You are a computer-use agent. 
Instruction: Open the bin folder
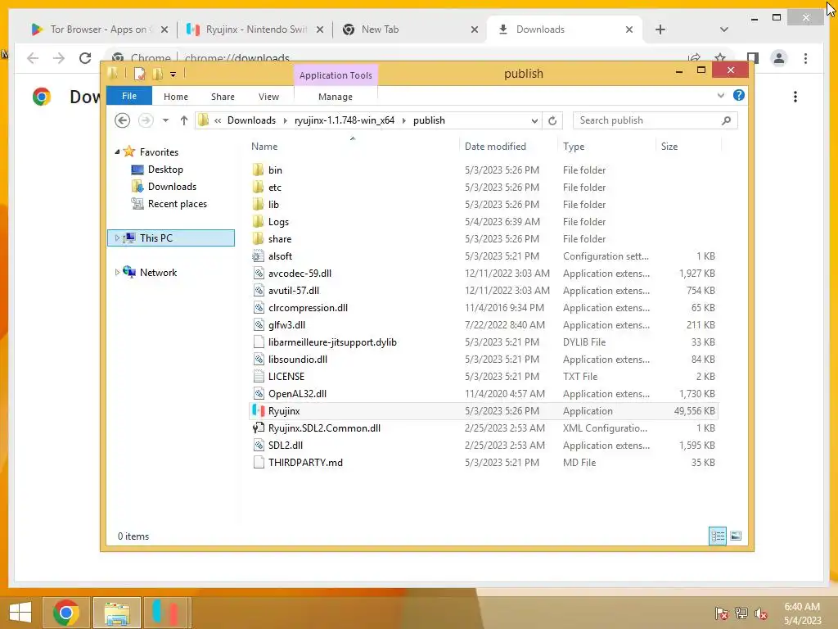[x=275, y=170]
